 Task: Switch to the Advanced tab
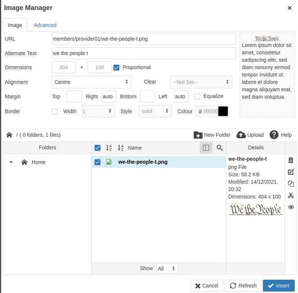pyautogui.click(x=45, y=25)
